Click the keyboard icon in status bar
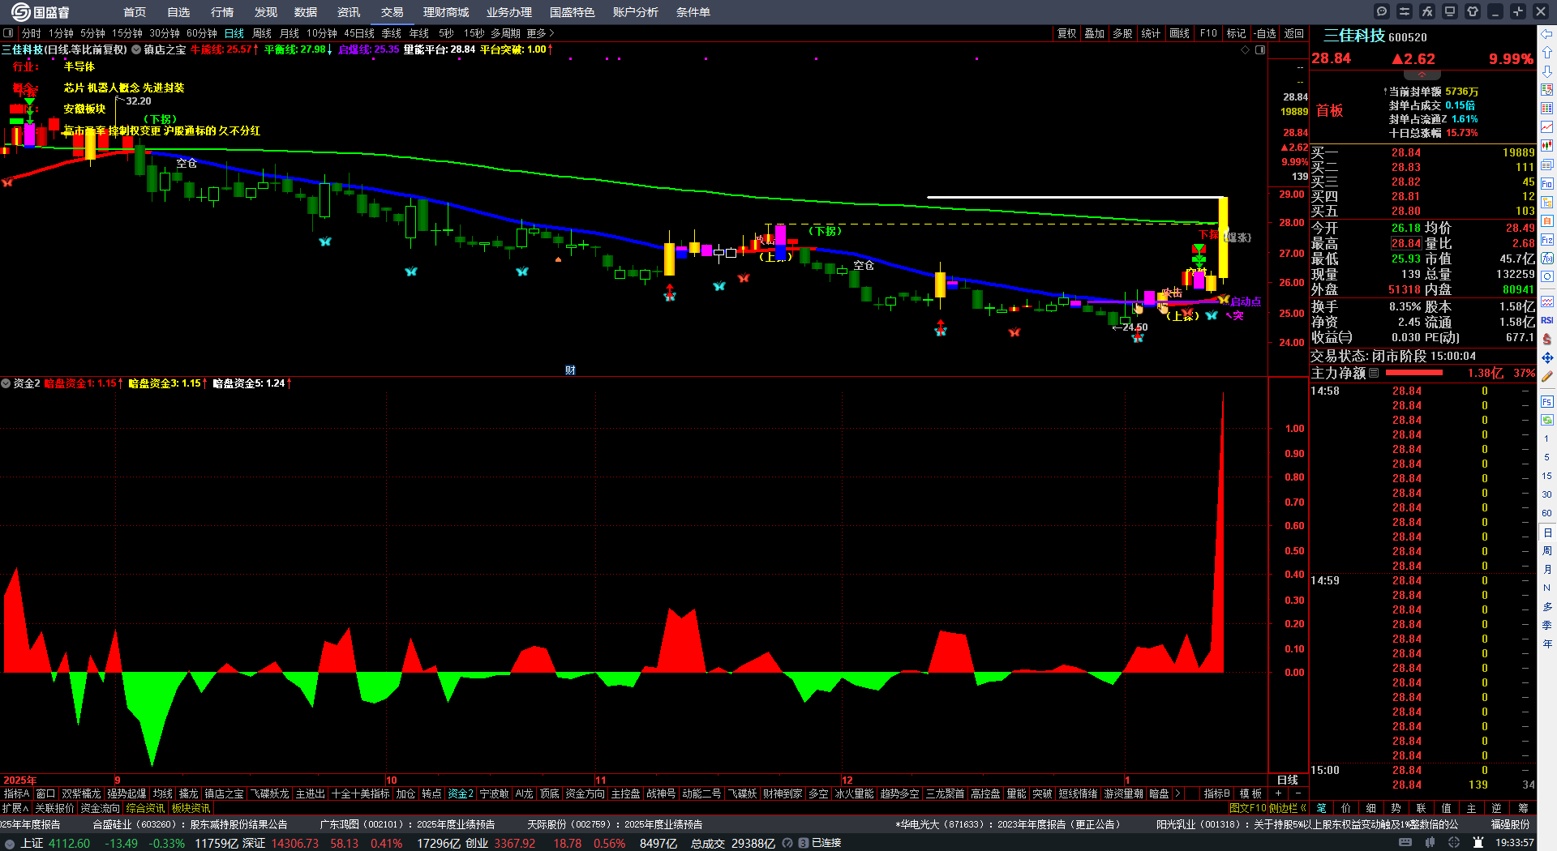Viewport: 1557px width, 851px height. tap(1405, 843)
